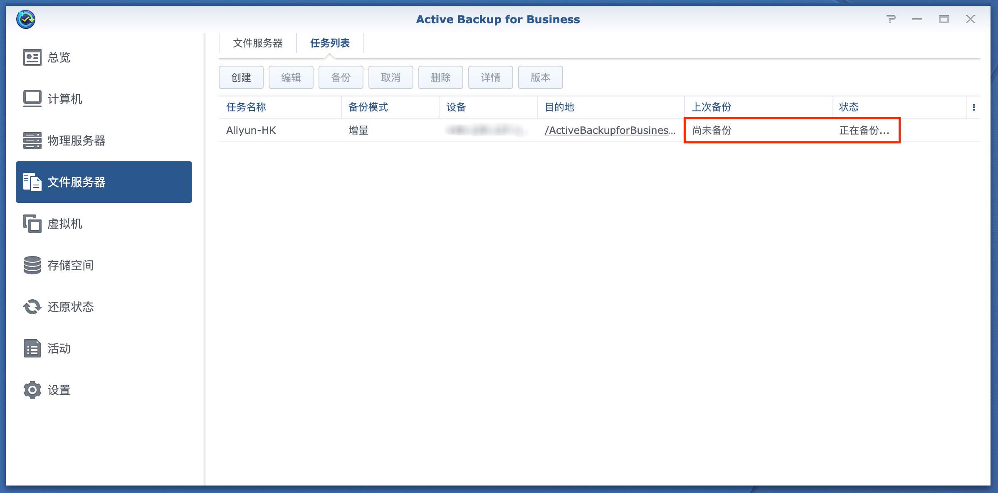Screen dimensions: 998x493
Task: Open the Overview (总览) sidebar icon
Action: pyautogui.click(x=32, y=57)
